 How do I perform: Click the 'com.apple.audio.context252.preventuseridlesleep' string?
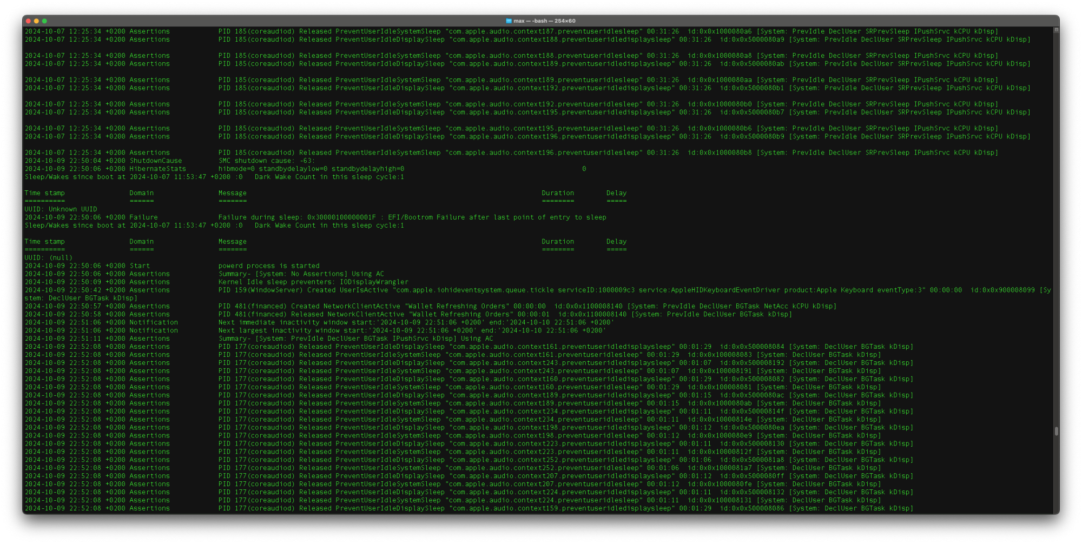[x=544, y=469]
